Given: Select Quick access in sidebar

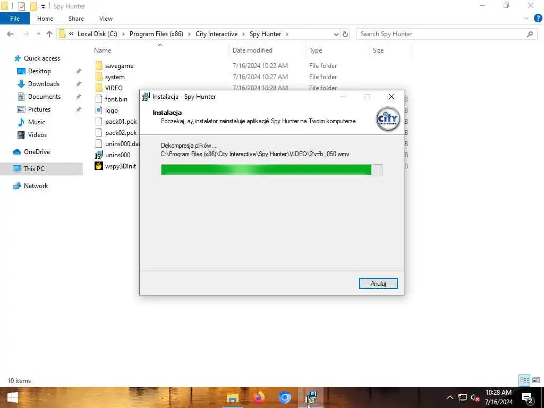Looking at the screenshot, I should (x=41, y=58).
